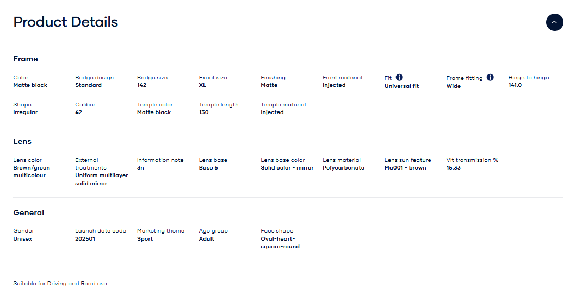Click the Product Details heading
Viewport: 576px width, 295px height.
[66, 22]
